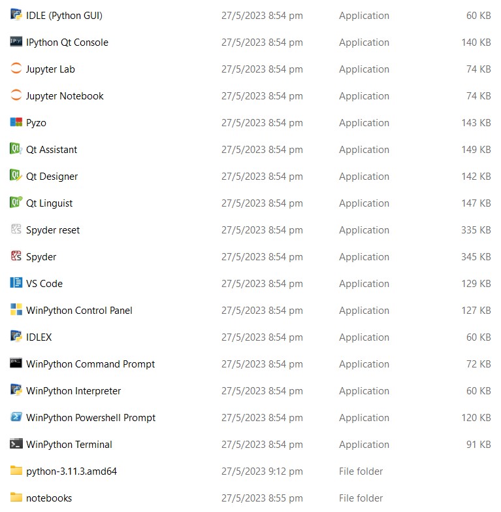Click the 143 KB size value

[476, 123]
